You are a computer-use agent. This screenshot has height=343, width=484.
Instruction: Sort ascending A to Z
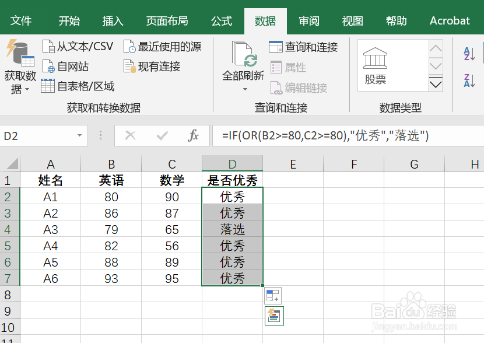[x=469, y=54]
